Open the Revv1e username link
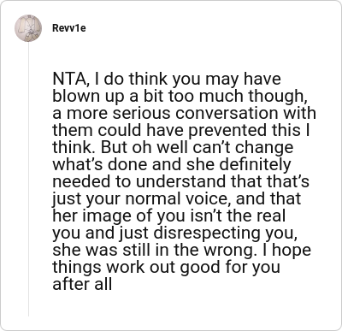Image resolution: width=342 pixels, height=331 pixels. [x=69, y=28]
